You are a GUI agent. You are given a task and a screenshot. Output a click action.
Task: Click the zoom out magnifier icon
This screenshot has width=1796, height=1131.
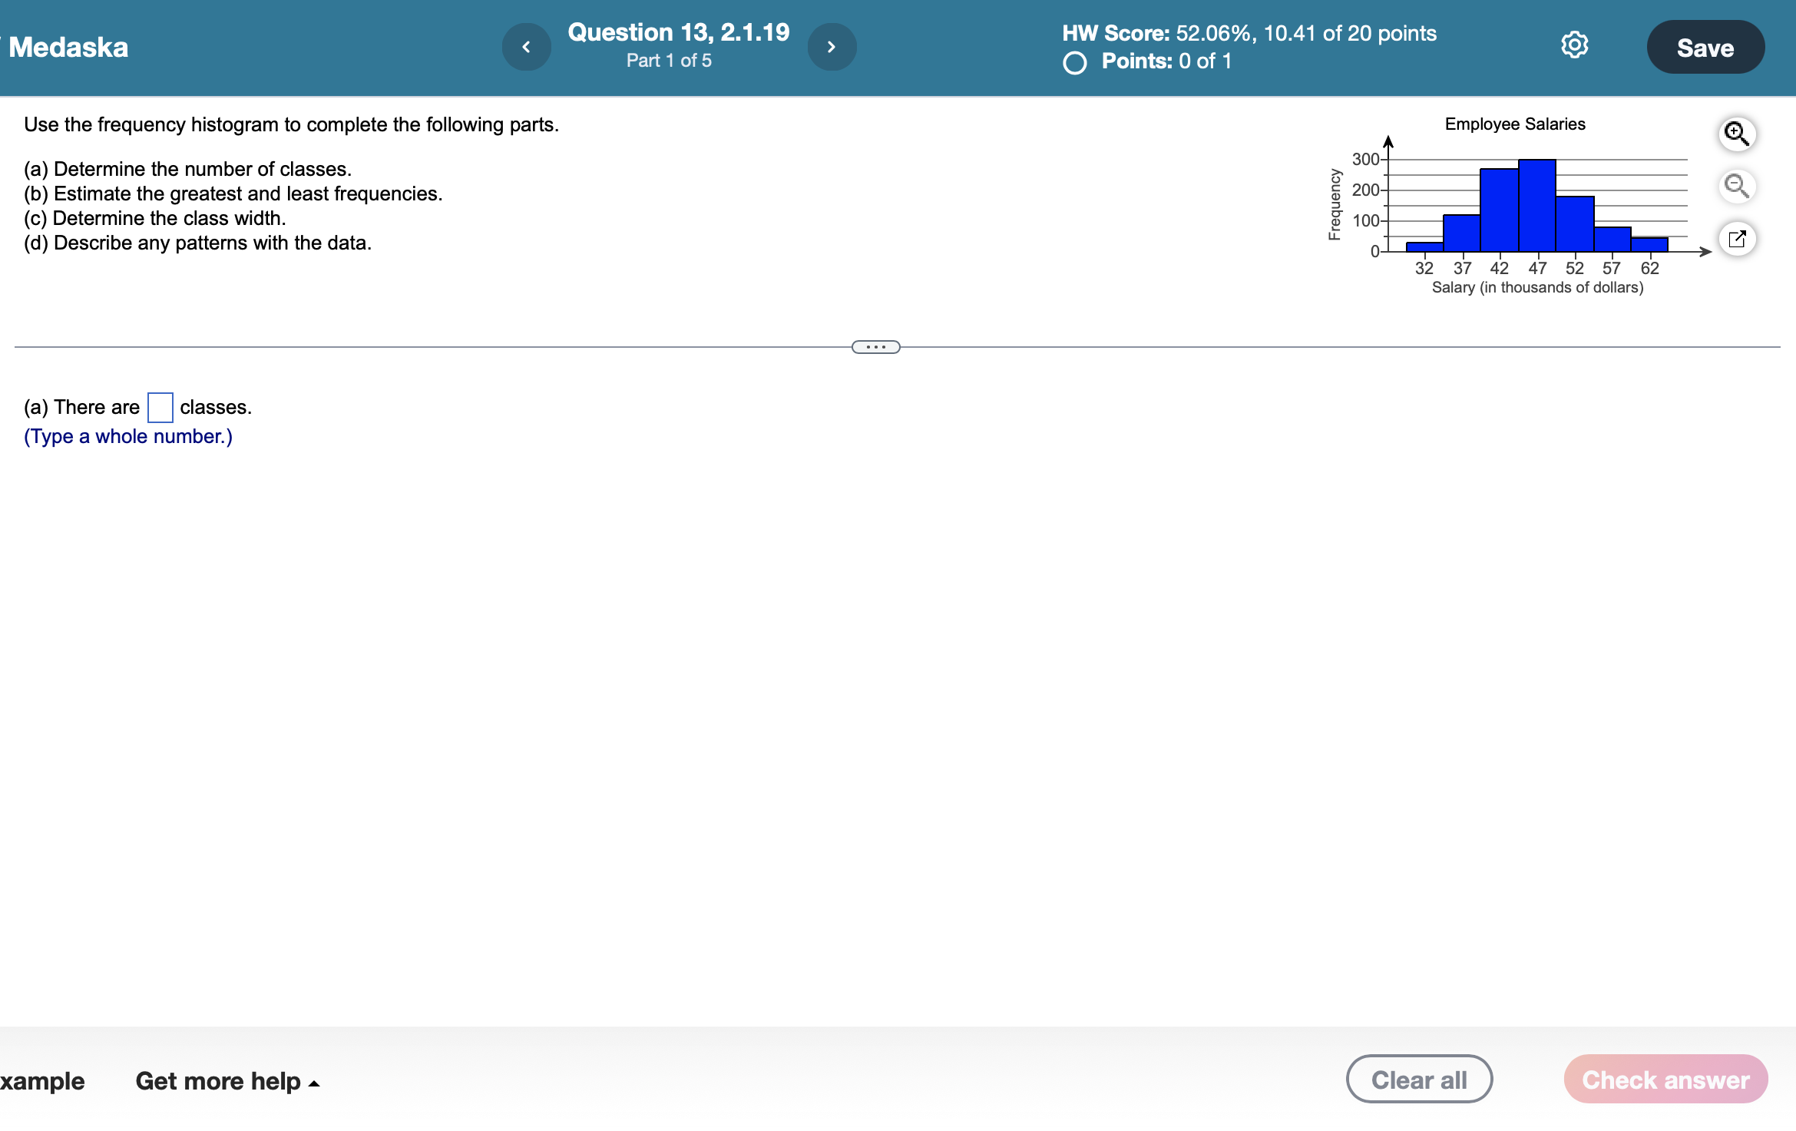pos(1736,186)
